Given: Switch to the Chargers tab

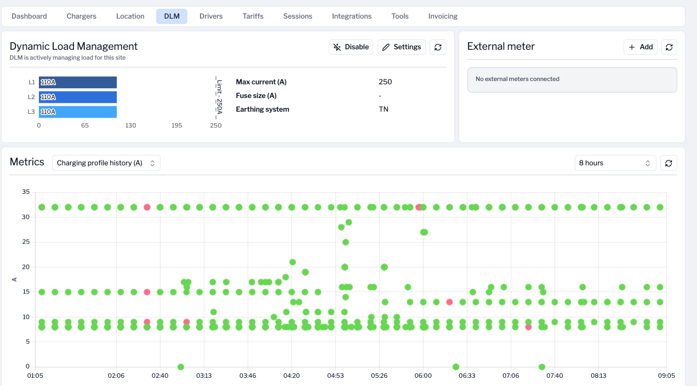Looking at the screenshot, I should [81, 16].
